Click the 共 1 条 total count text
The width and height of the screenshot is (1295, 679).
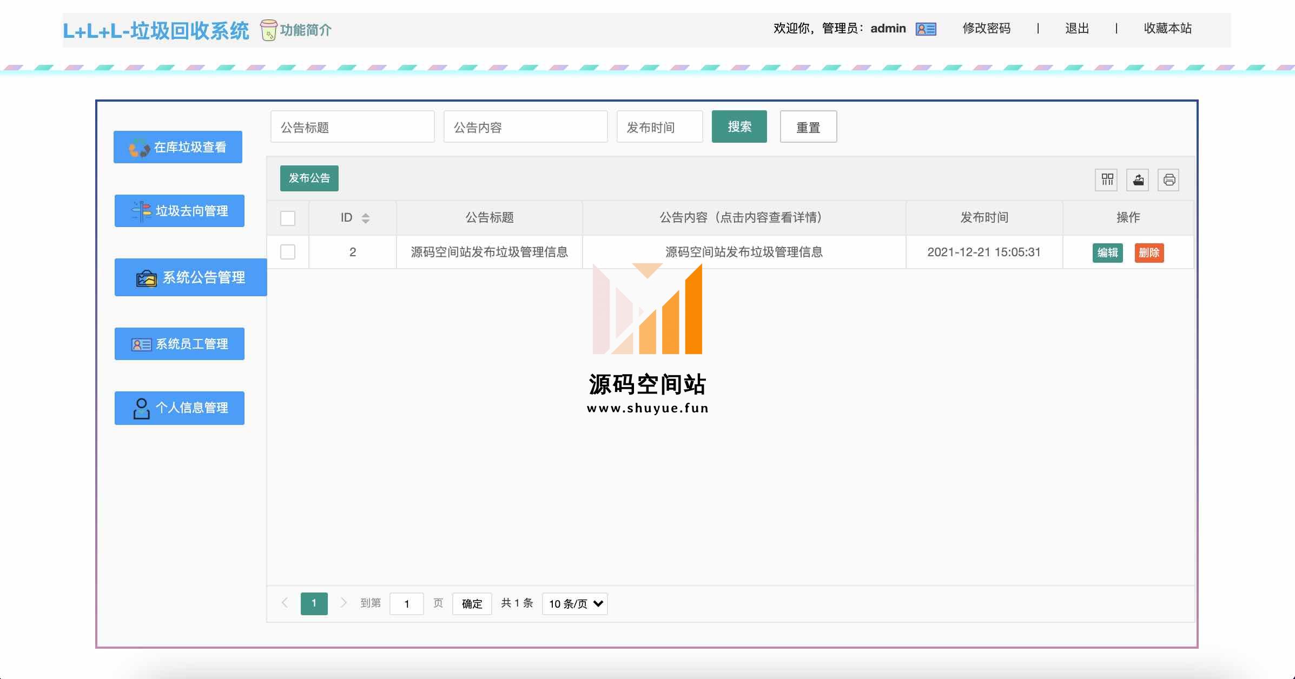pyautogui.click(x=517, y=603)
